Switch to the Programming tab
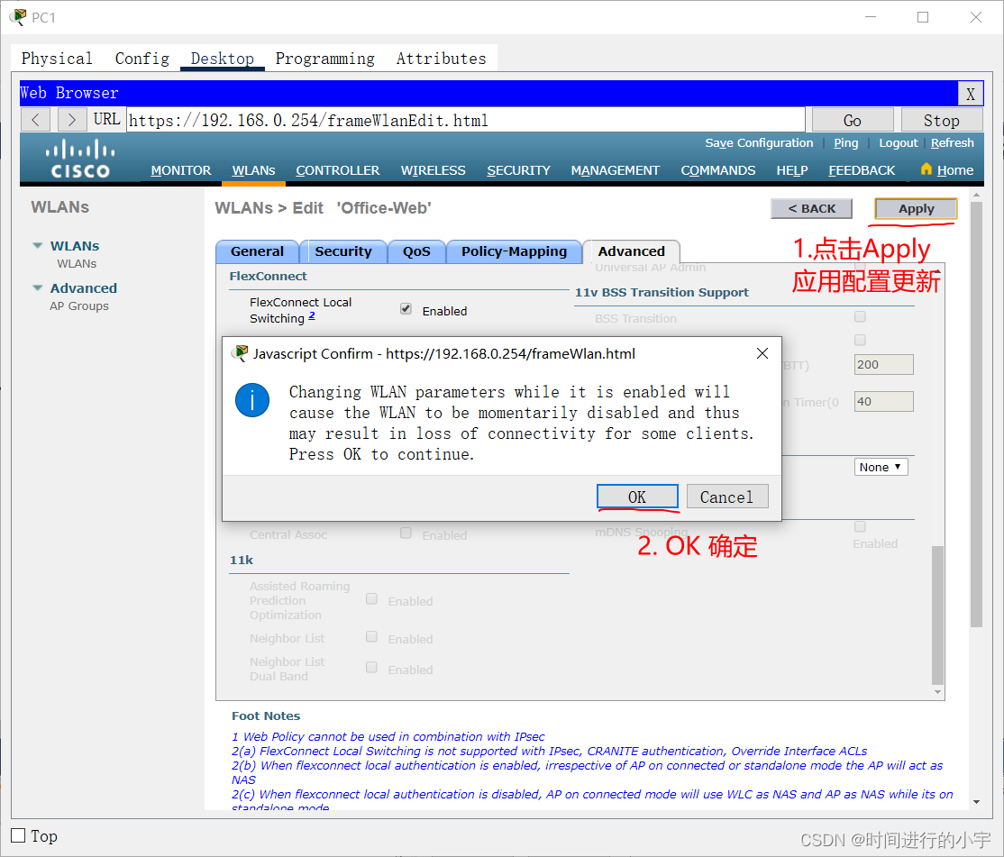Image resolution: width=1004 pixels, height=857 pixels. 324,59
